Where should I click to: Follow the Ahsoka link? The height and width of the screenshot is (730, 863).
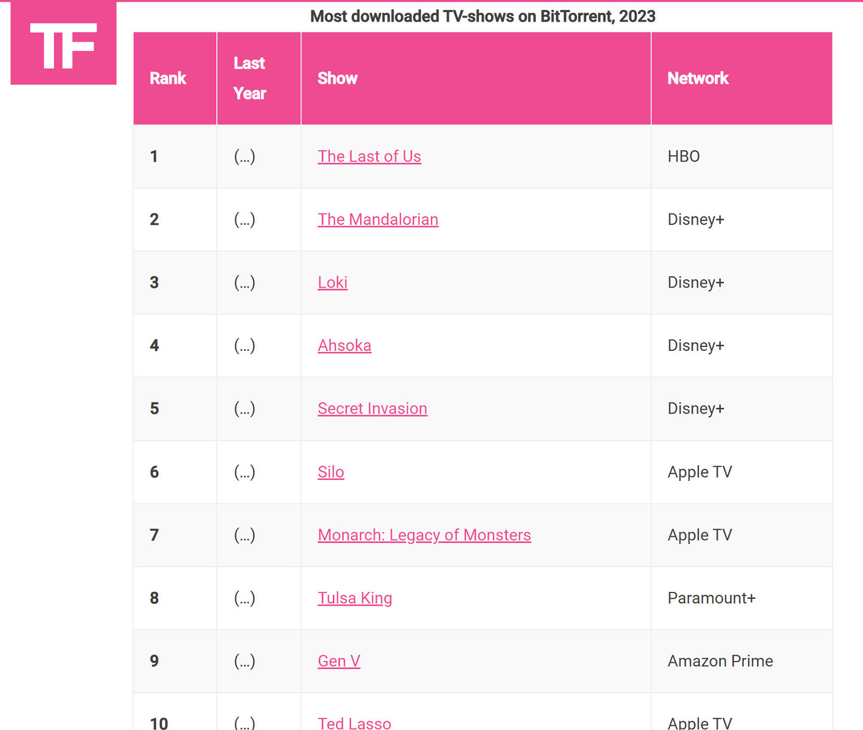click(344, 346)
